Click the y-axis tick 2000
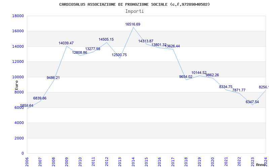Screen dimensions: 269x168 click(19, 138)
